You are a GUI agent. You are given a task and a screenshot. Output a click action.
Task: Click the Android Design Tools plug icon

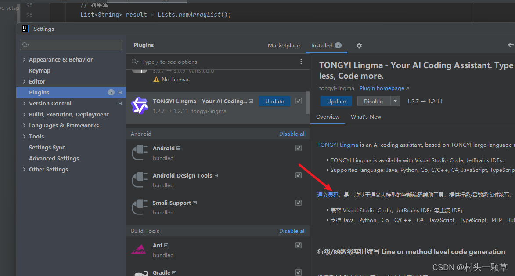[140, 180]
